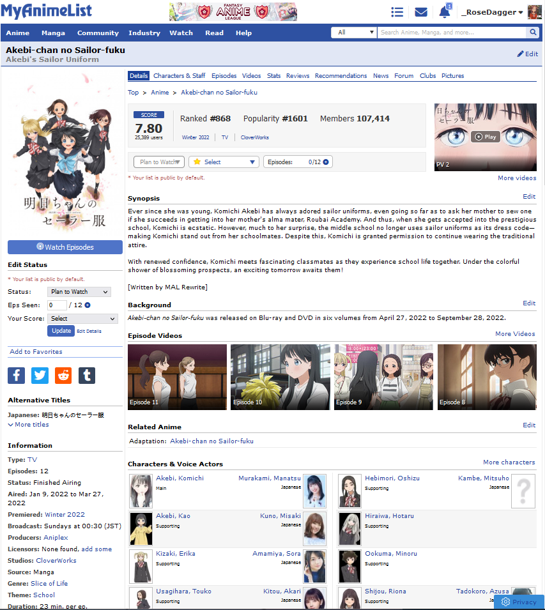Switch to the Episodes tab
The image size is (545, 610).
click(224, 76)
